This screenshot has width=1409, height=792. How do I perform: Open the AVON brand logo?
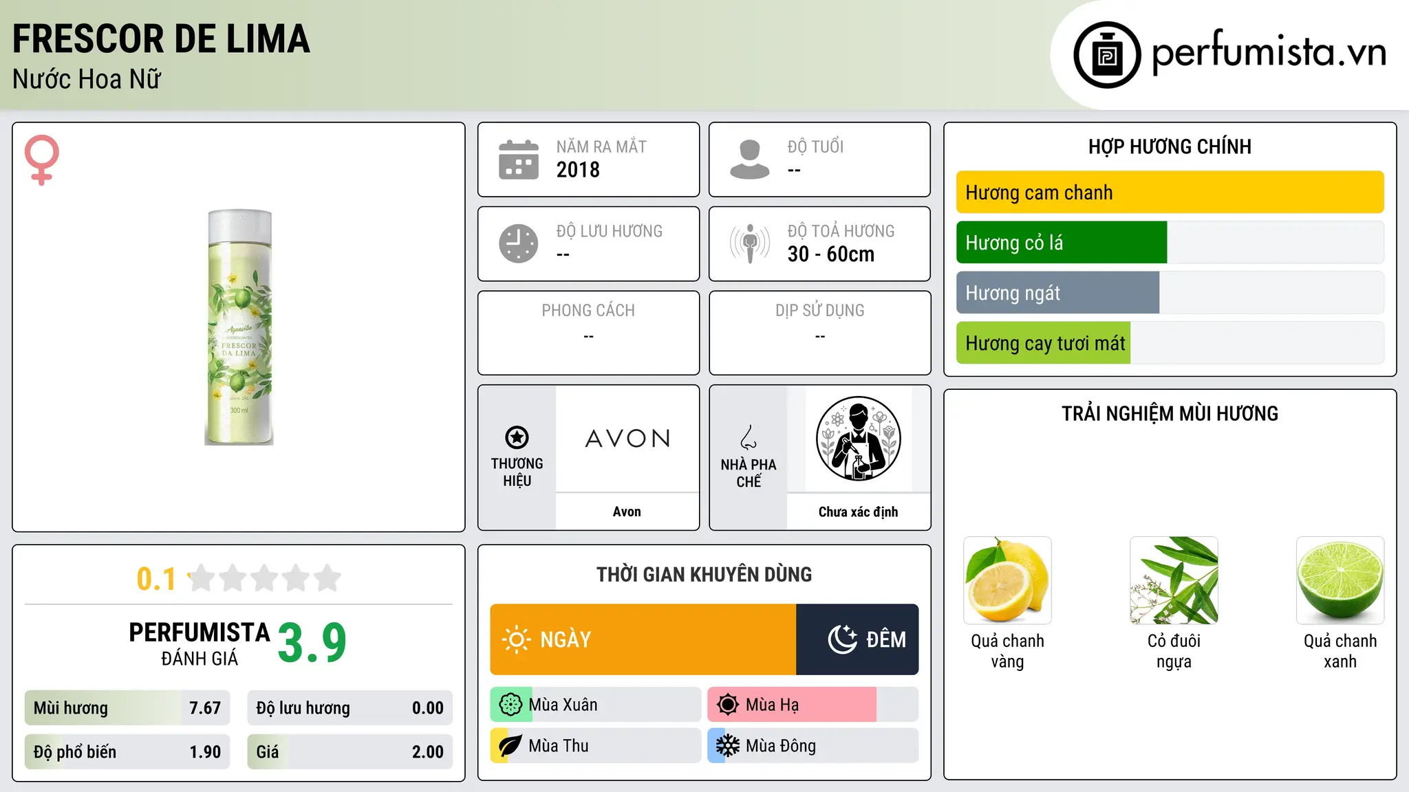[x=627, y=439]
